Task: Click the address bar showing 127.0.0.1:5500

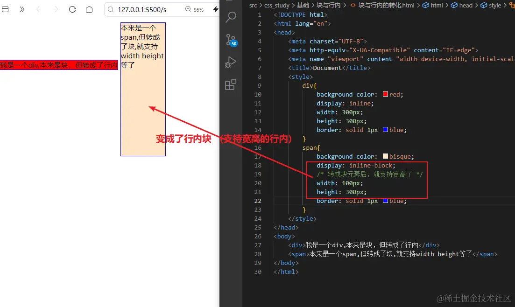Action: [x=142, y=9]
